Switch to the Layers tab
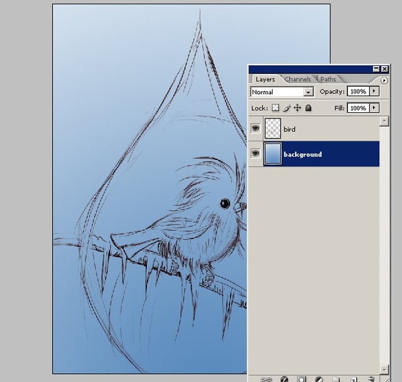This screenshot has height=382, width=402. pos(265,80)
